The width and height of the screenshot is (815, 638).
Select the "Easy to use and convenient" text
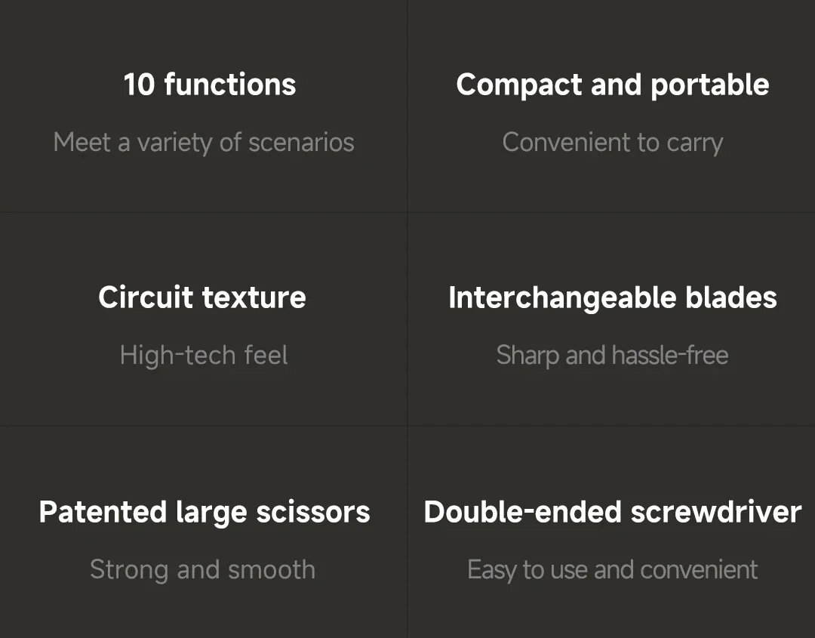(612, 569)
